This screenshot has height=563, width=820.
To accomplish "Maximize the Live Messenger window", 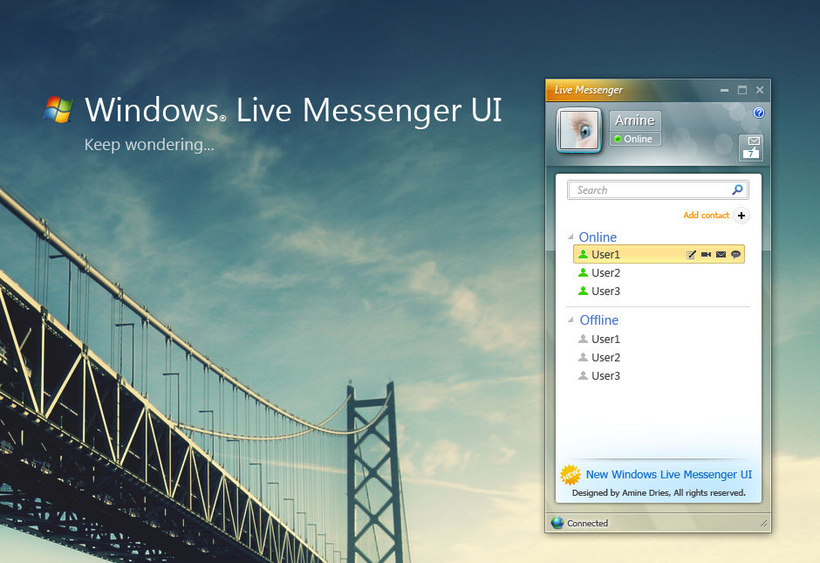I will tap(742, 90).
